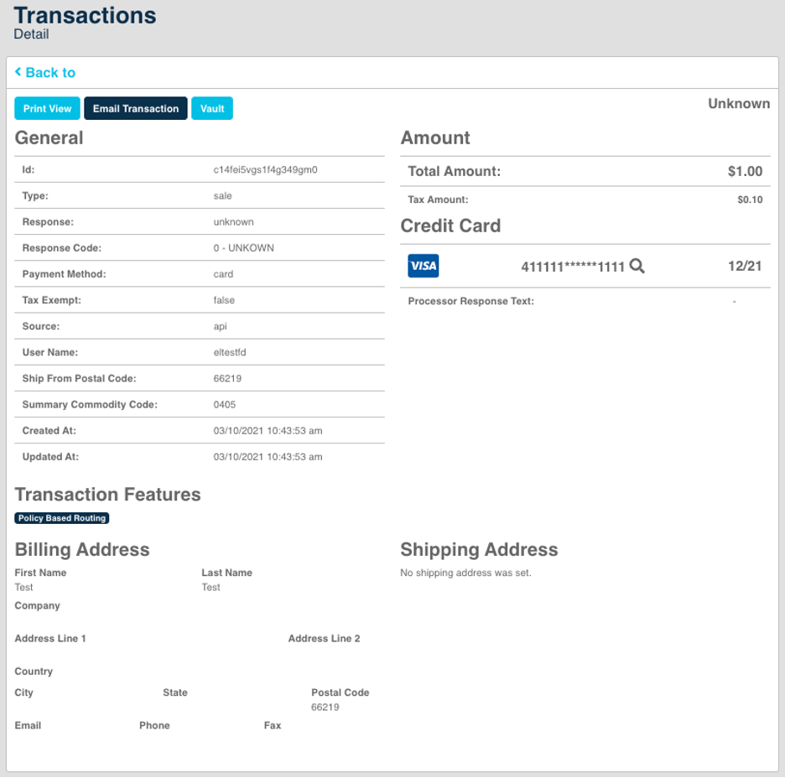
Task: Click the Email Transaction button
Action: coord(136,109)
